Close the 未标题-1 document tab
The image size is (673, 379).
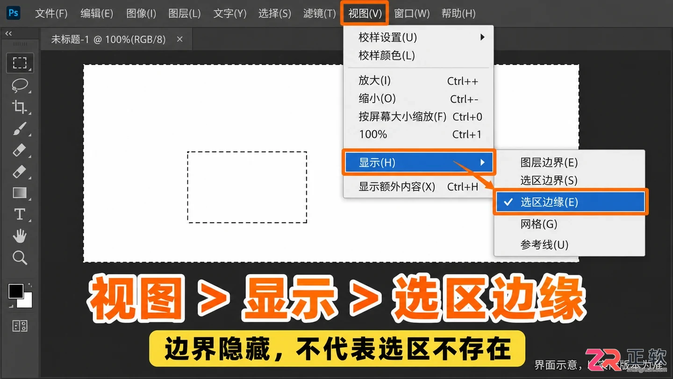179,39
